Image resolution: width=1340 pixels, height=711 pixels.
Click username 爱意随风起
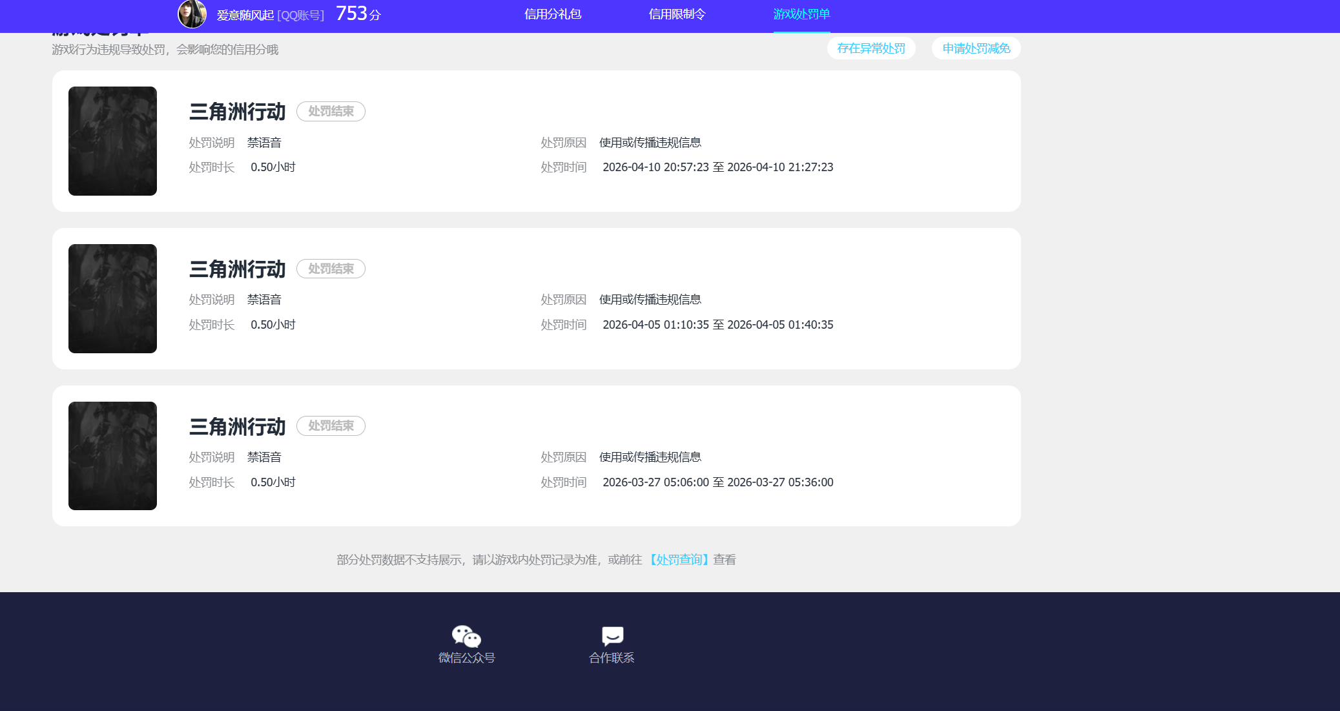(x=245, y=15)
